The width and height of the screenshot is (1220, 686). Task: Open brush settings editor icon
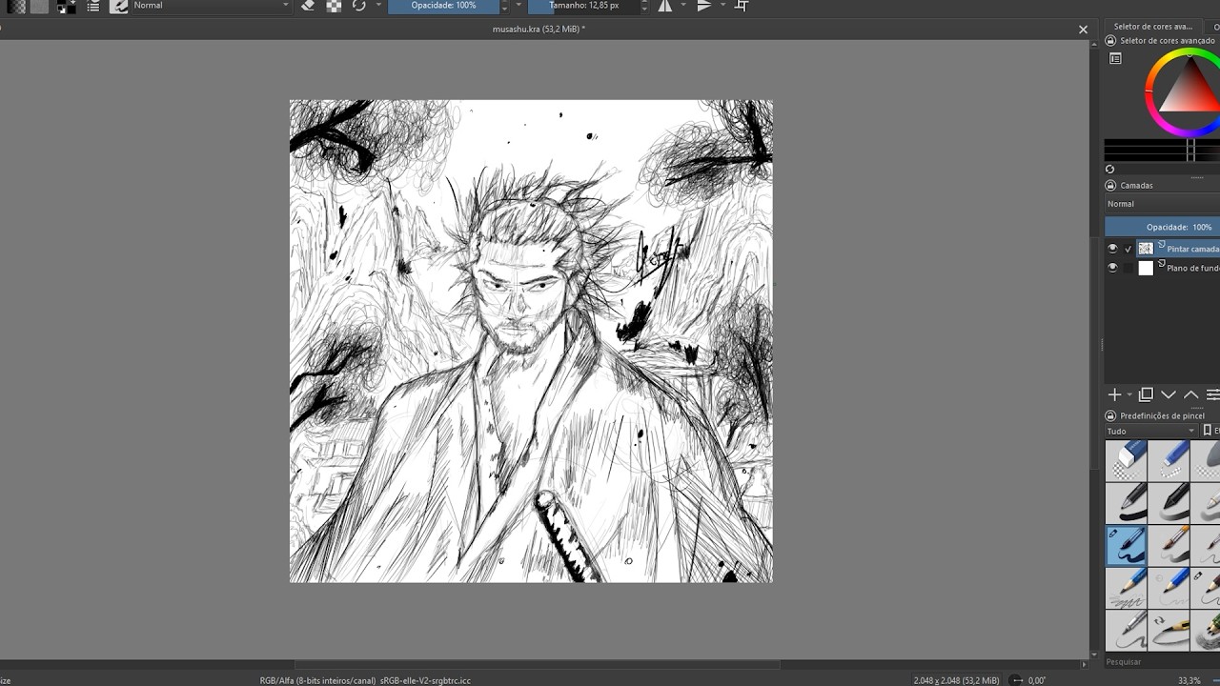pos(93,6)
